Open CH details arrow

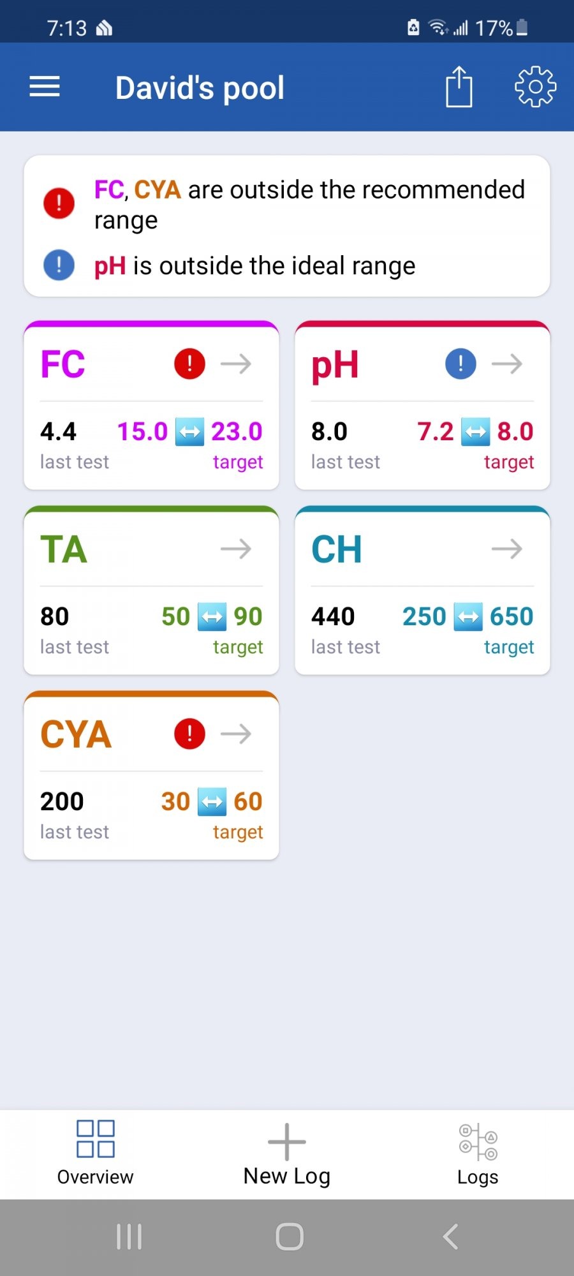(x=507, y=549)
